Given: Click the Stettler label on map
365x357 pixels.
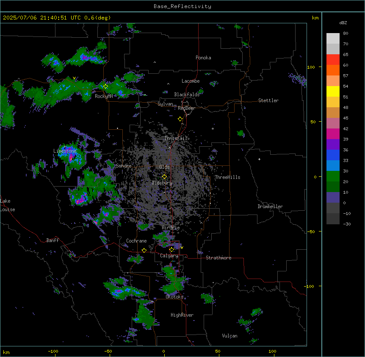Looking at the screenshot, I should [x=268, y=100].
